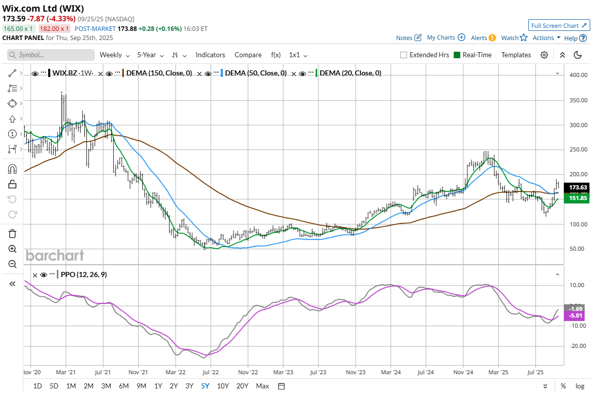Screen dimensions: 610x396
Task: Remove DEMA (150, Close, 0) with X
Action: (x=101, y=73)
